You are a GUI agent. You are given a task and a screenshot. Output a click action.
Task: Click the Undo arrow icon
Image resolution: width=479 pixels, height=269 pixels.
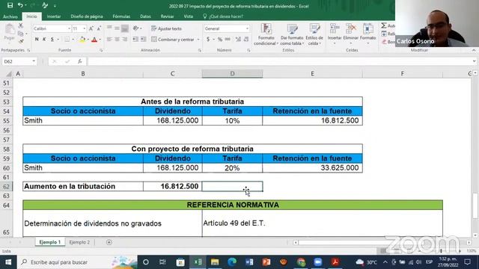[x=20, y=5]
